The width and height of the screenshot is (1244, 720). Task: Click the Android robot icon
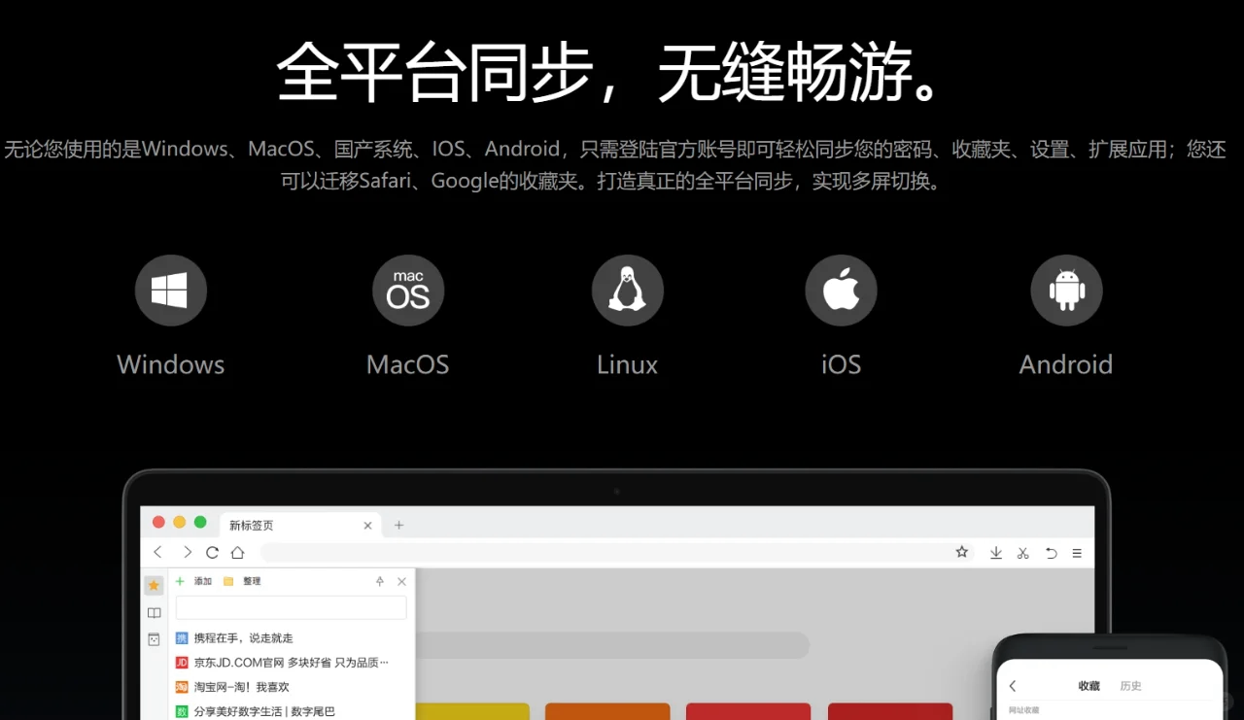point(1066,291)
